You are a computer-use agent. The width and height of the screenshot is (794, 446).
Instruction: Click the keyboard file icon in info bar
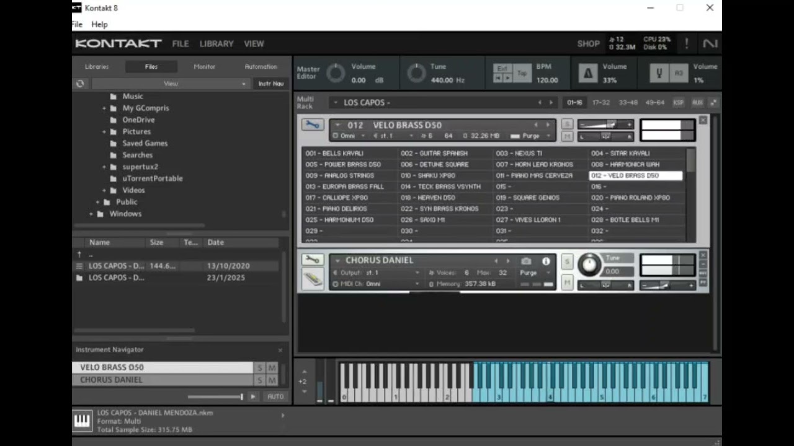[82, 421]
